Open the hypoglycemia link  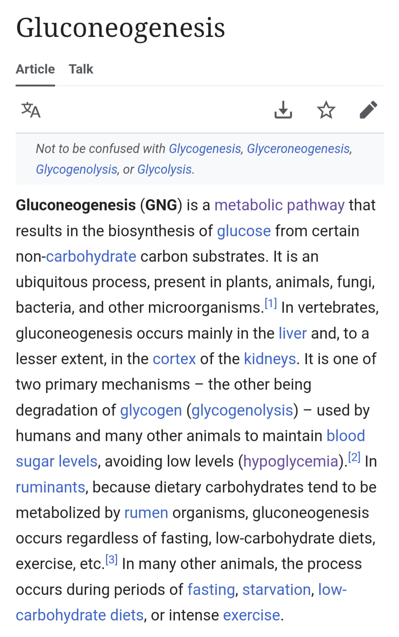coord(290,461)
